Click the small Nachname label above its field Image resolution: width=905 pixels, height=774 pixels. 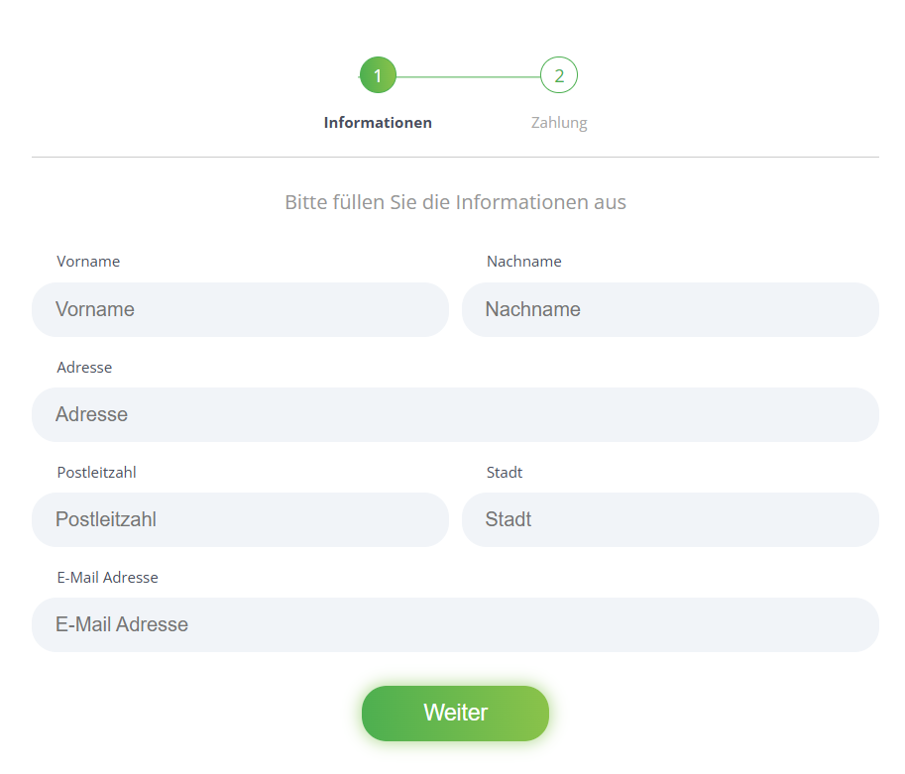coord(523,262)
